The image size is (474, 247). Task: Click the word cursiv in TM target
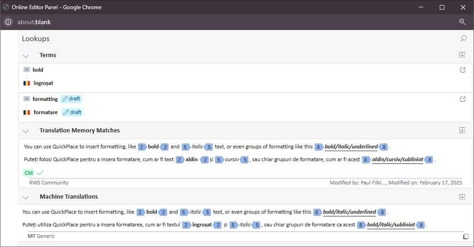(x=232, y=159)
